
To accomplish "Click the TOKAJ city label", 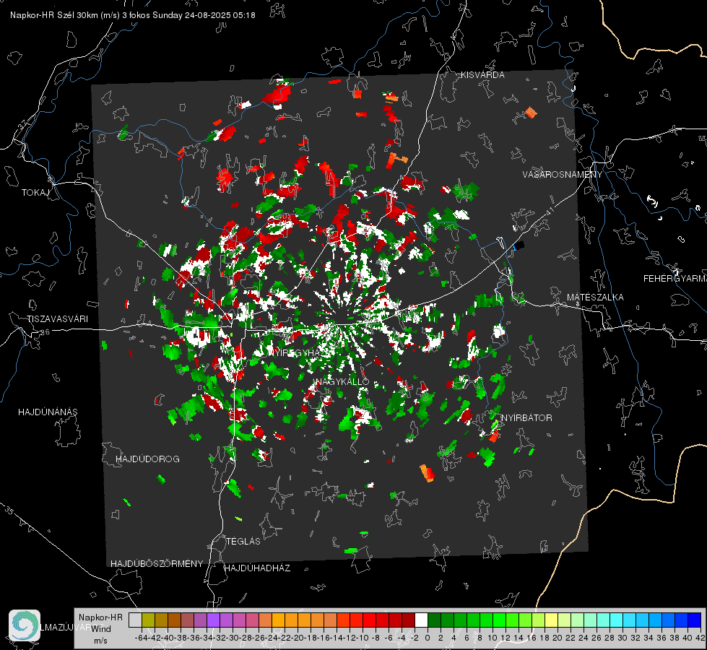I will (x=35, y=193).
